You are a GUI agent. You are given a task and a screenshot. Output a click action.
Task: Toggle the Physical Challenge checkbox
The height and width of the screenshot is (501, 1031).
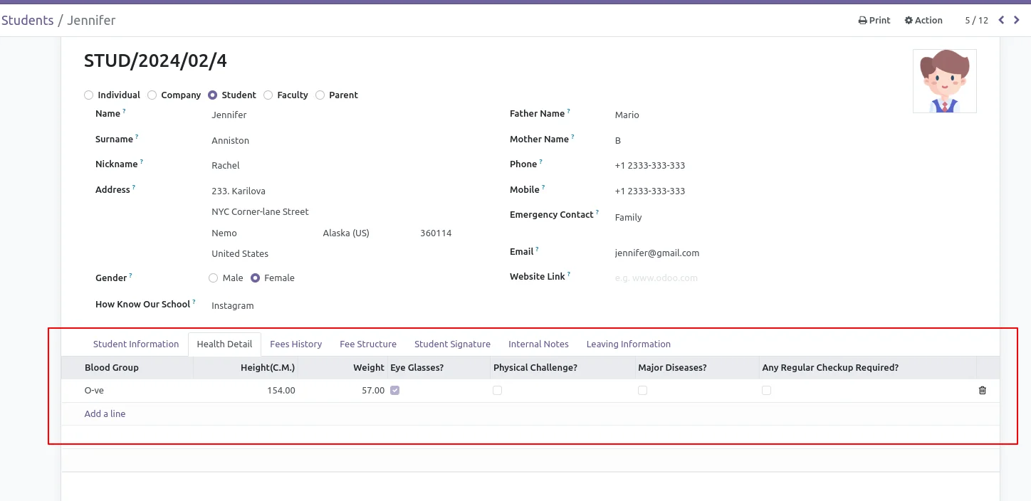click(497, 390)
